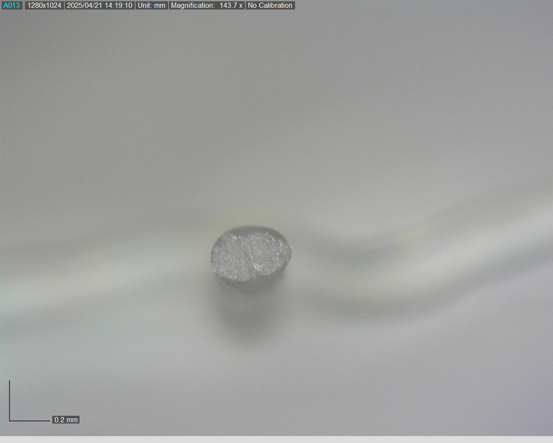Click the 0.2 mm scale bar label
Screen dimensions: 553x443
point(66,420)
